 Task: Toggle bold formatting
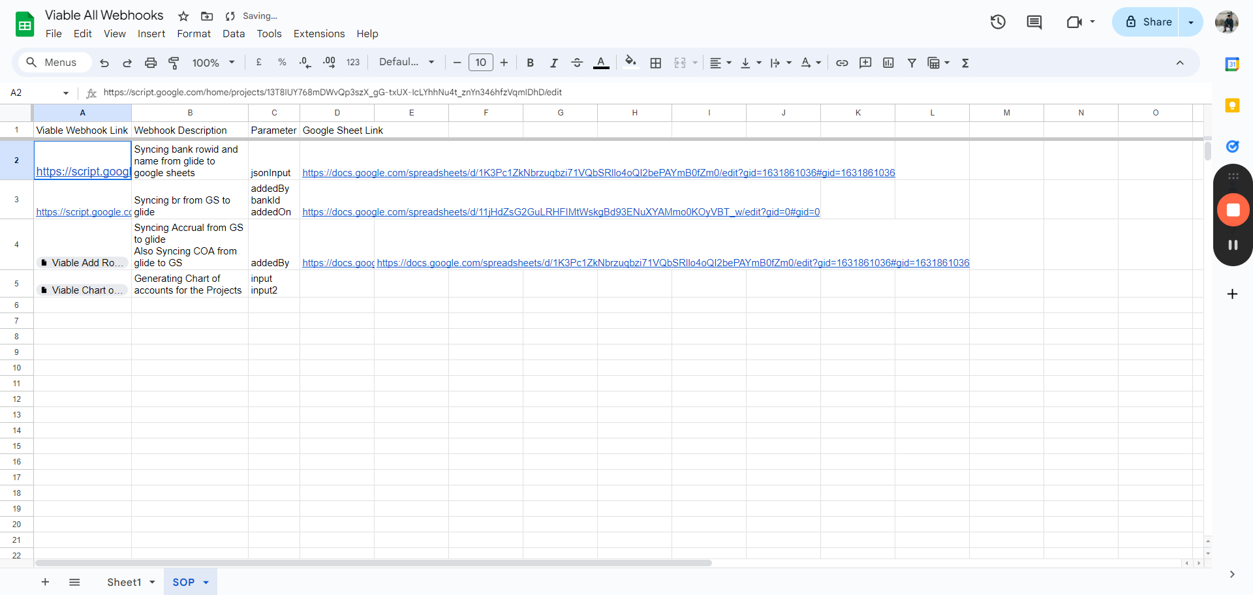click(x=530, y=63)
